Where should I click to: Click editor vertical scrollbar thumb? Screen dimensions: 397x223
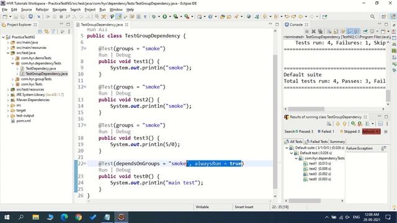275,121
